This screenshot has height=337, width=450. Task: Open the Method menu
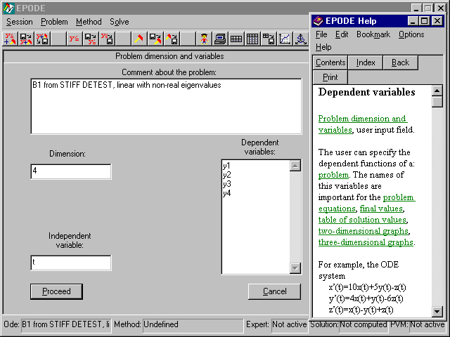click(89, 22)
